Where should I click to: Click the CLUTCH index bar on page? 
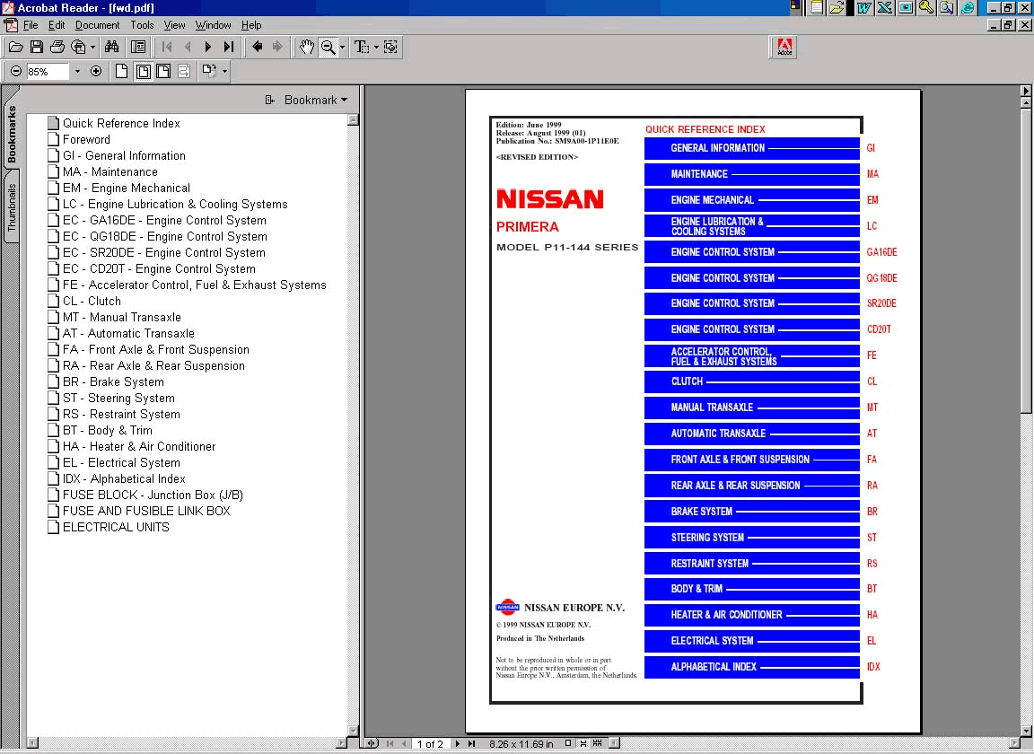[752, 381]
